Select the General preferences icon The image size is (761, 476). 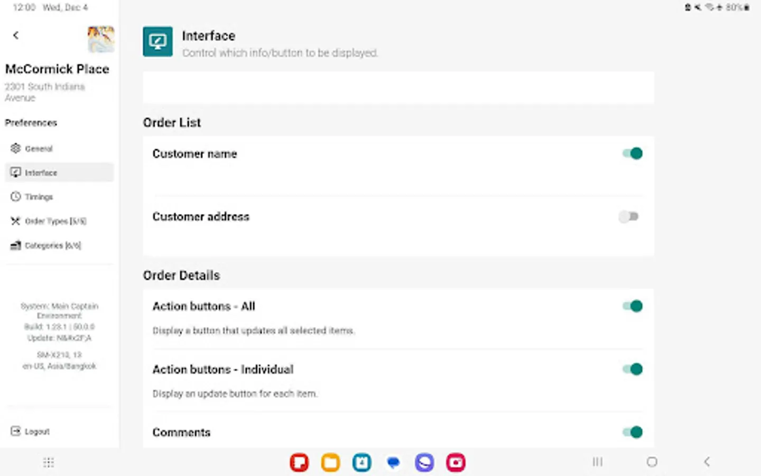[15, 149]
